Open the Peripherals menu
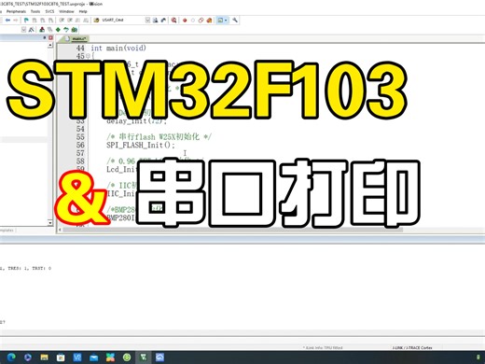 coord(16,11)
